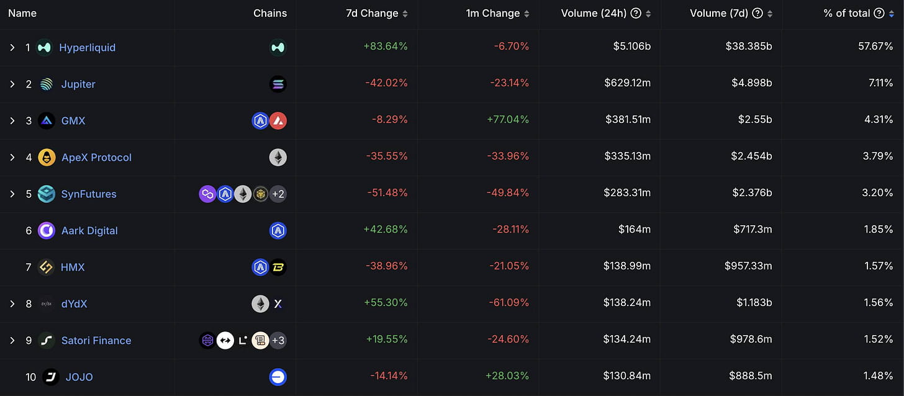Expand the GMX row chevron
904x396 pixels.
click(12, 120)
